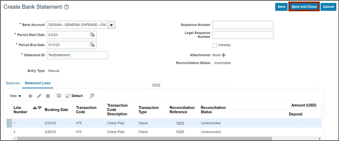The image size is (339, 141).
Task: Click the help icon beside Create Bank Statement
Action: (66, 7)
